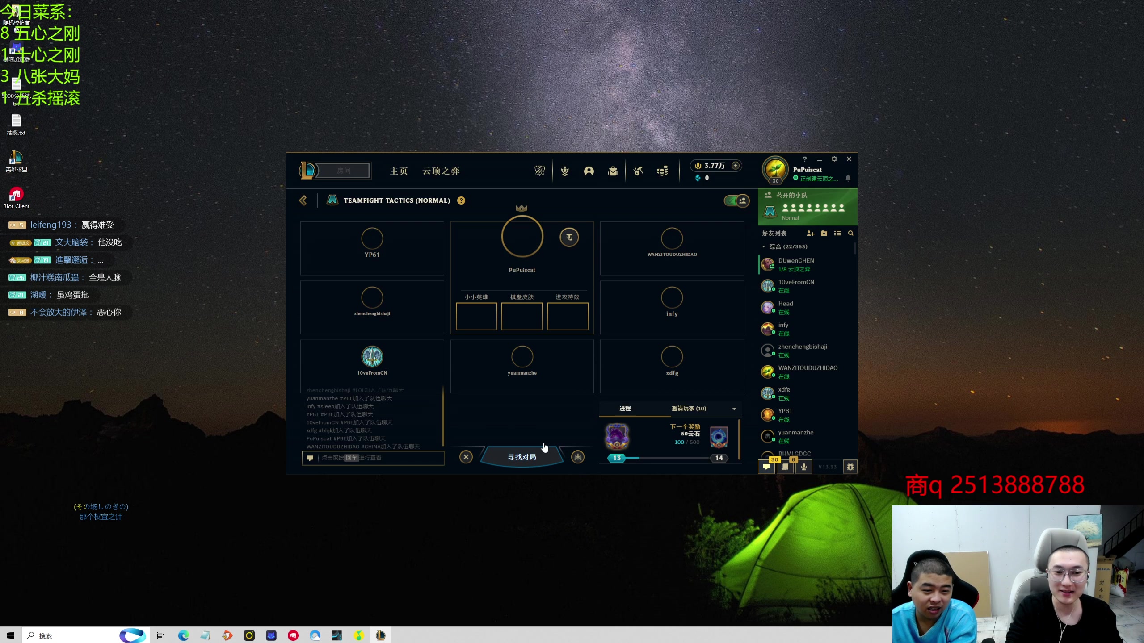Open Riot Client from the taskbar
The width and height of the screenshot is (1144, 643).
pyautogui.click(x=293, y=635)
